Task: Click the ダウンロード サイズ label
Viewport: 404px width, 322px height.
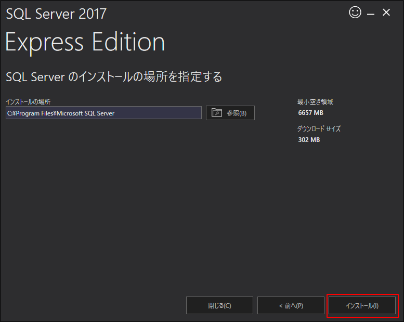Action: click(x=319, y=128)
